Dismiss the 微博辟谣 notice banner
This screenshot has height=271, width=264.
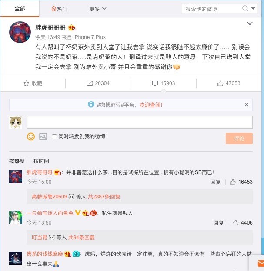coord(247,104)
